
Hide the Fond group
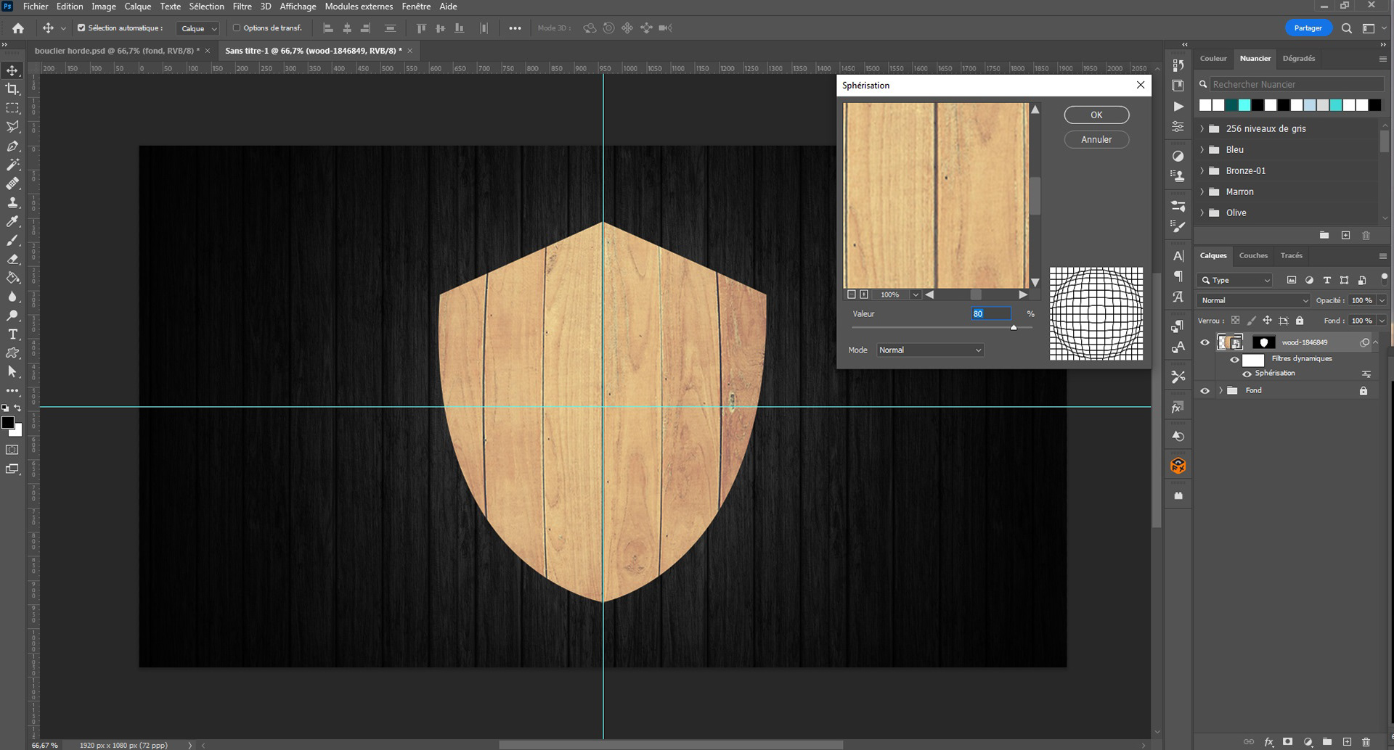coord(1205,391)
